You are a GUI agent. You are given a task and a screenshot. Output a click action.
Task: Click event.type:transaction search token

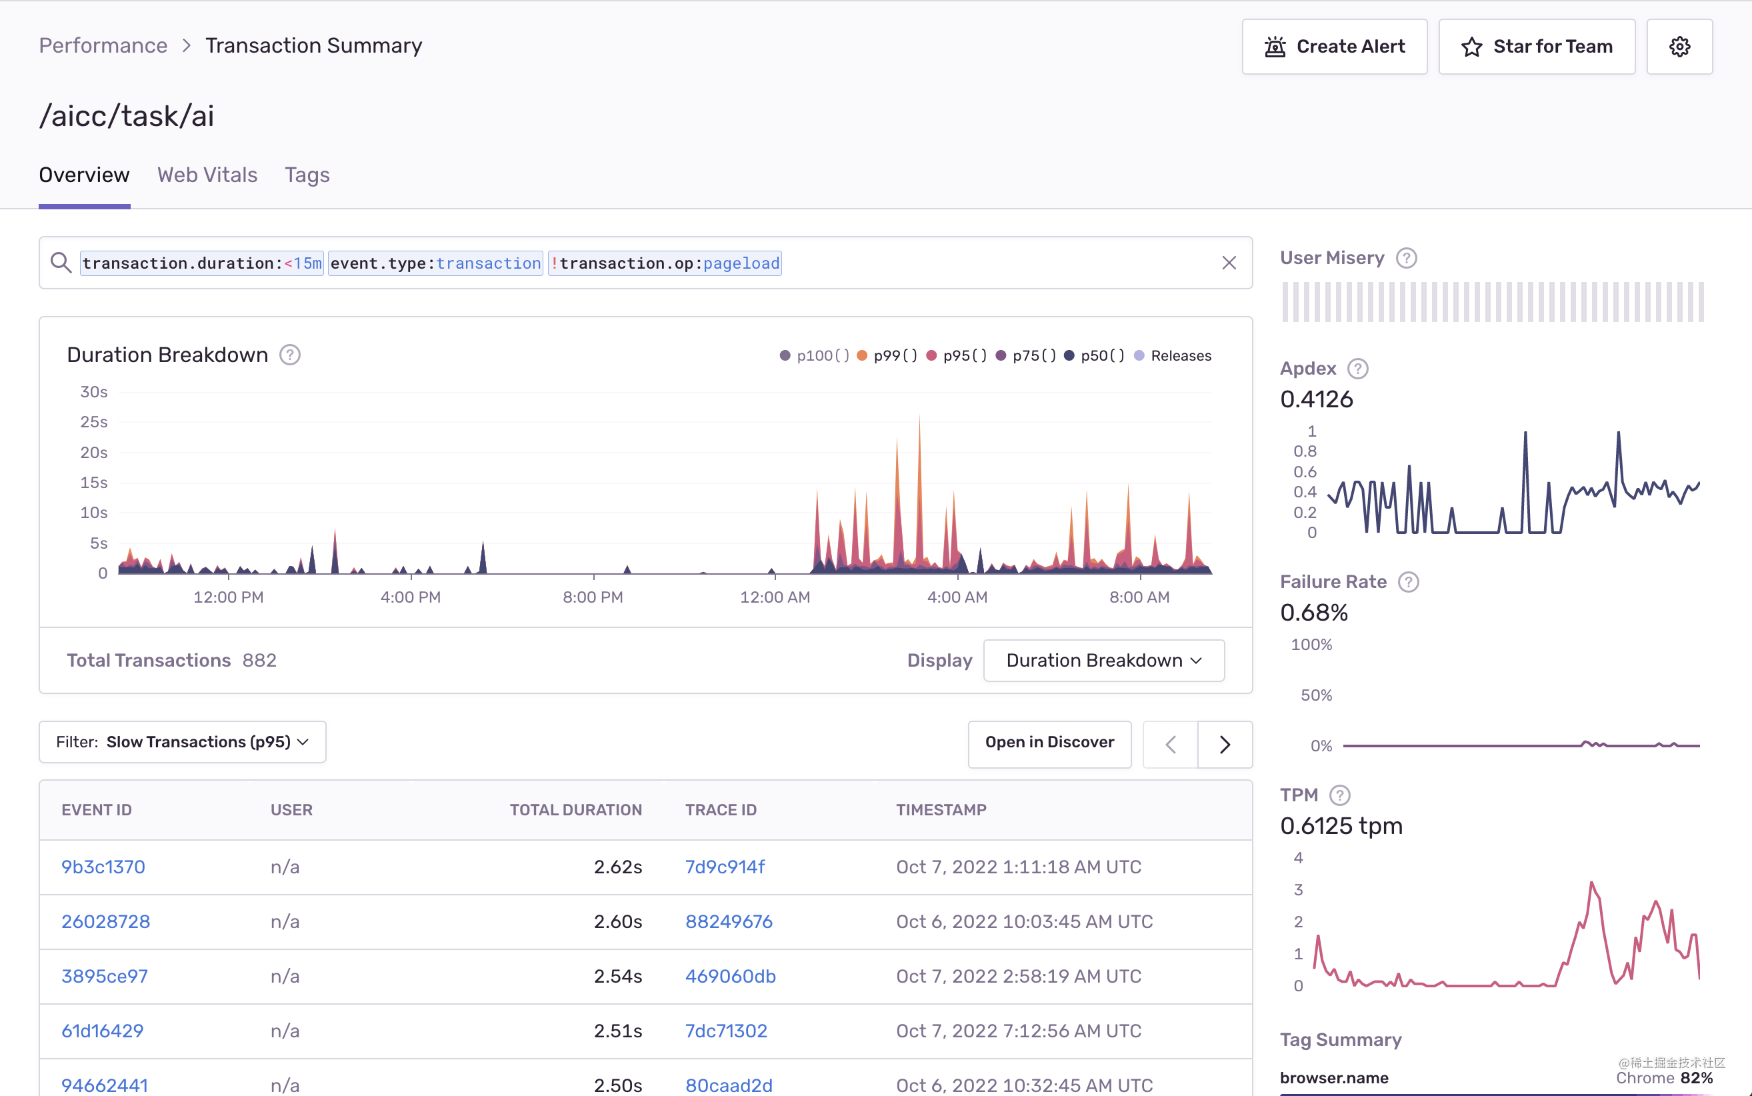pos(435,263)
